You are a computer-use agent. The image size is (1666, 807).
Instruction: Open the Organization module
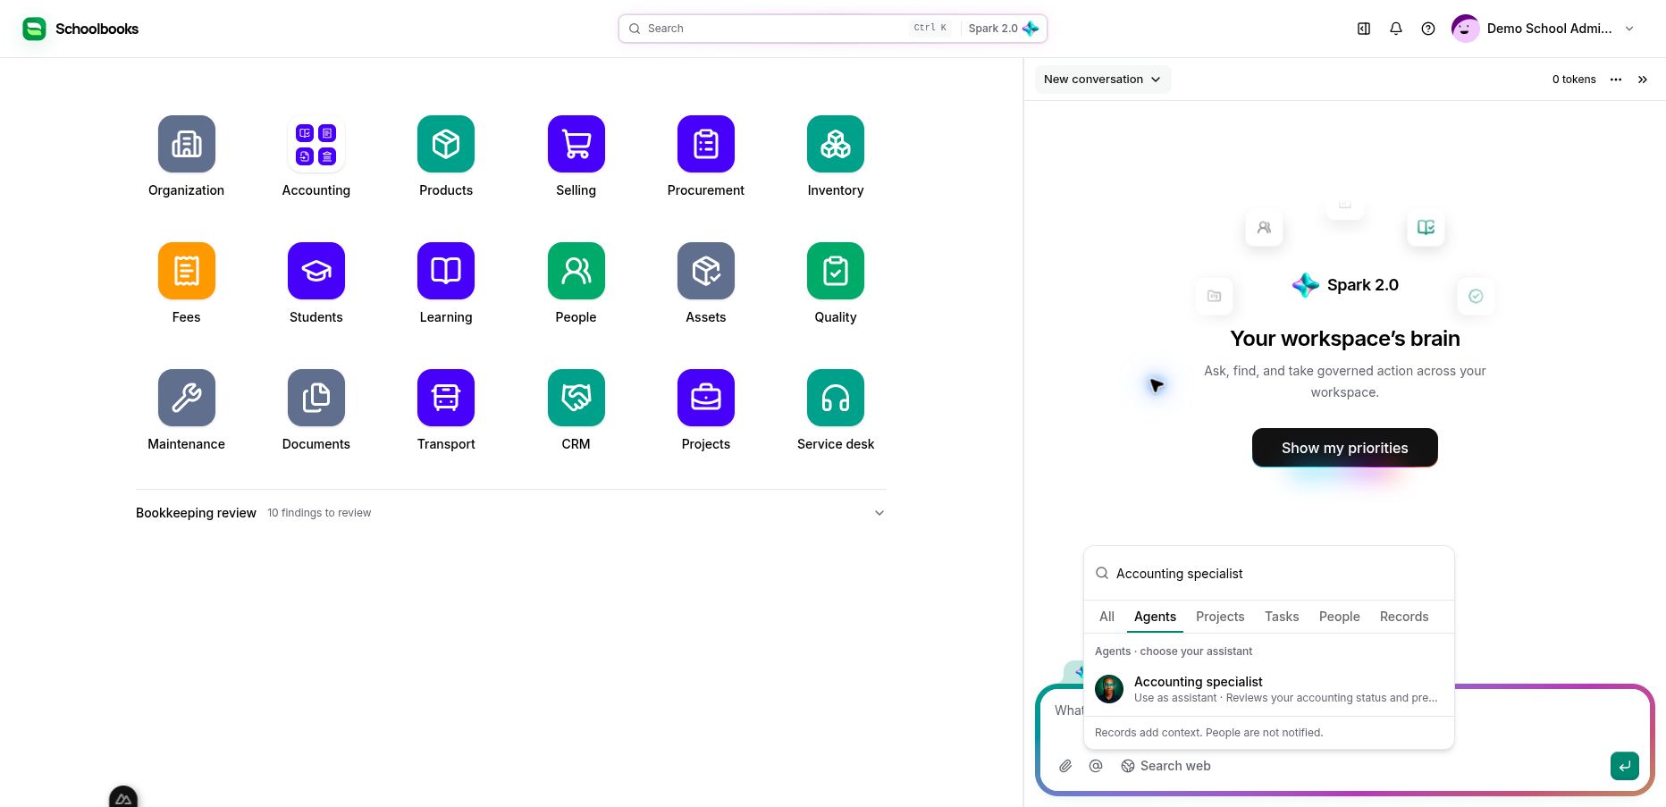[186, 144]
